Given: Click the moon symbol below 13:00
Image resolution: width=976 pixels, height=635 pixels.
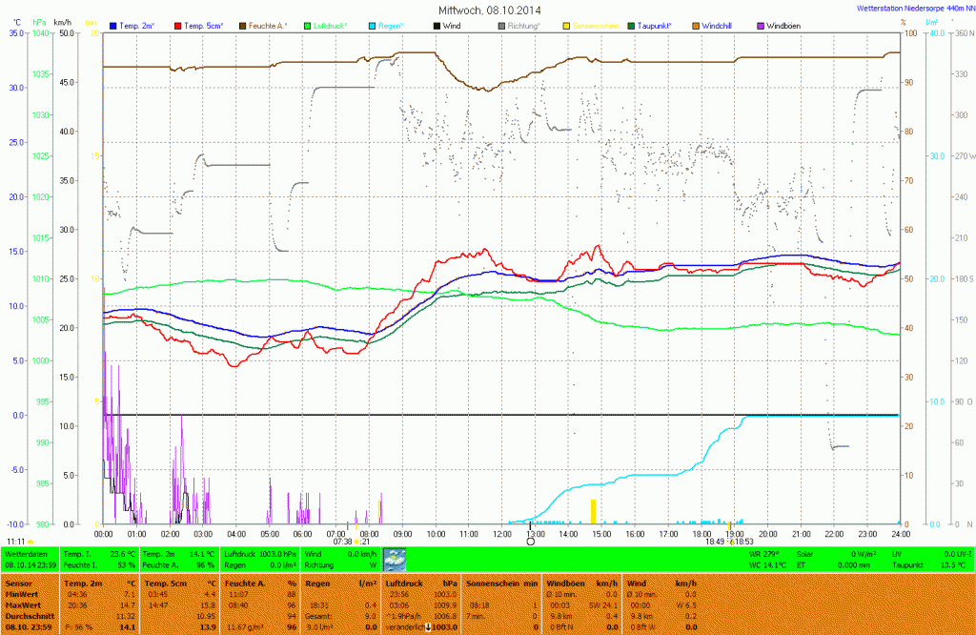Looking at the screenshot, I should click(530, 541).
